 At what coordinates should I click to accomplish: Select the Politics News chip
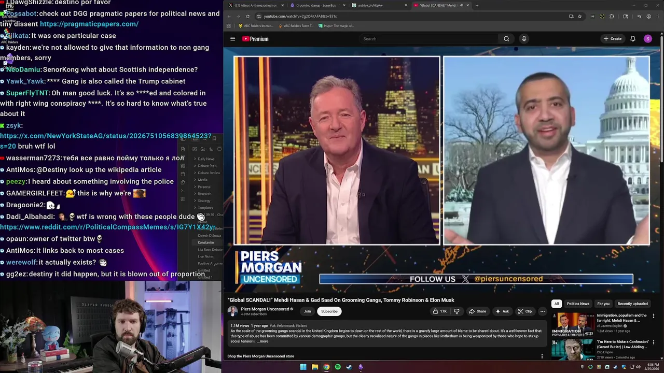(x=578, y=304)
